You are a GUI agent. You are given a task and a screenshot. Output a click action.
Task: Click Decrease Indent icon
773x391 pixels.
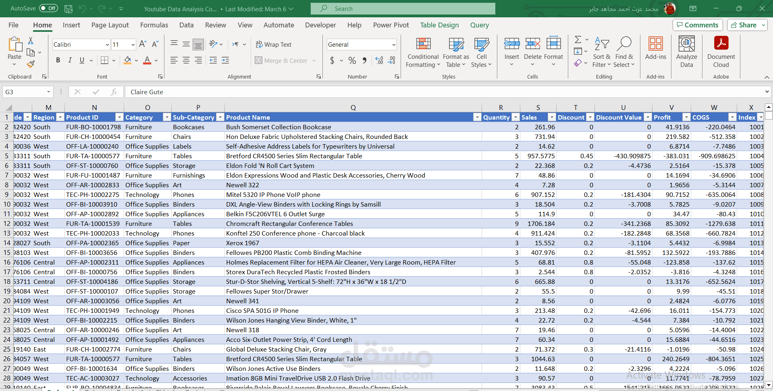(x=213, y=60)
